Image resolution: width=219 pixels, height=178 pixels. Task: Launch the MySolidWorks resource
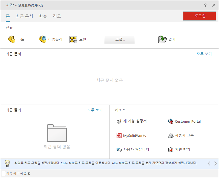[131, 136]
